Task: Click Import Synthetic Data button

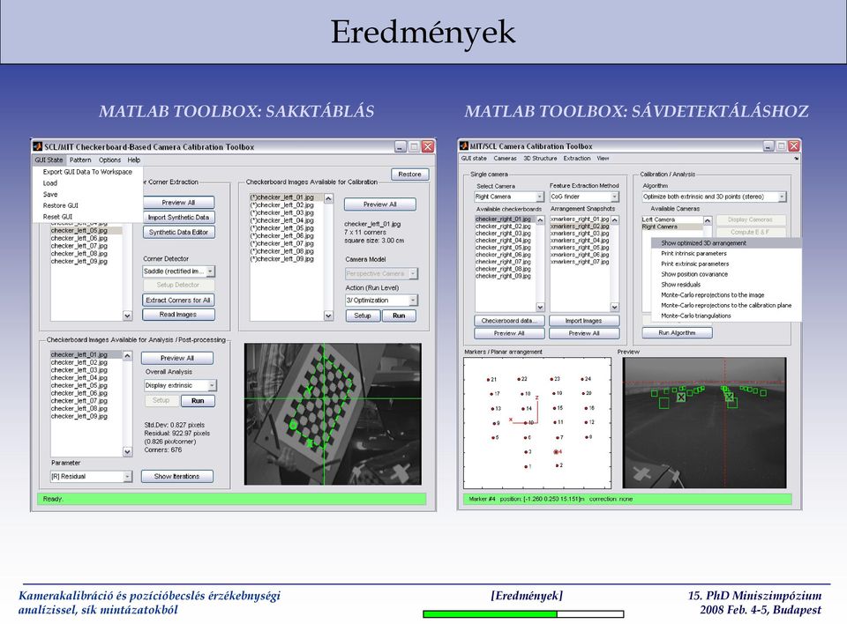Action: tap(178, 217)
